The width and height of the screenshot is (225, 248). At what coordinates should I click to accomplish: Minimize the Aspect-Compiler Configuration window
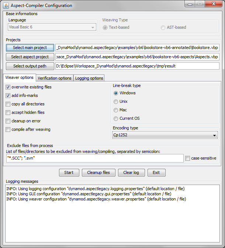point(190,4)
